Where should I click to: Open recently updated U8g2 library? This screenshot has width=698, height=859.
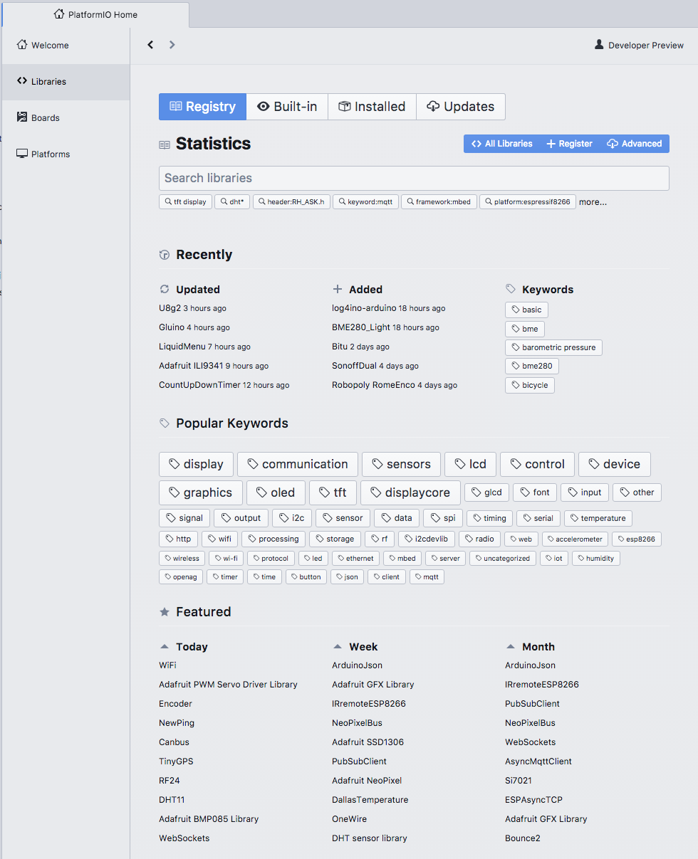[x=170, y=308]
